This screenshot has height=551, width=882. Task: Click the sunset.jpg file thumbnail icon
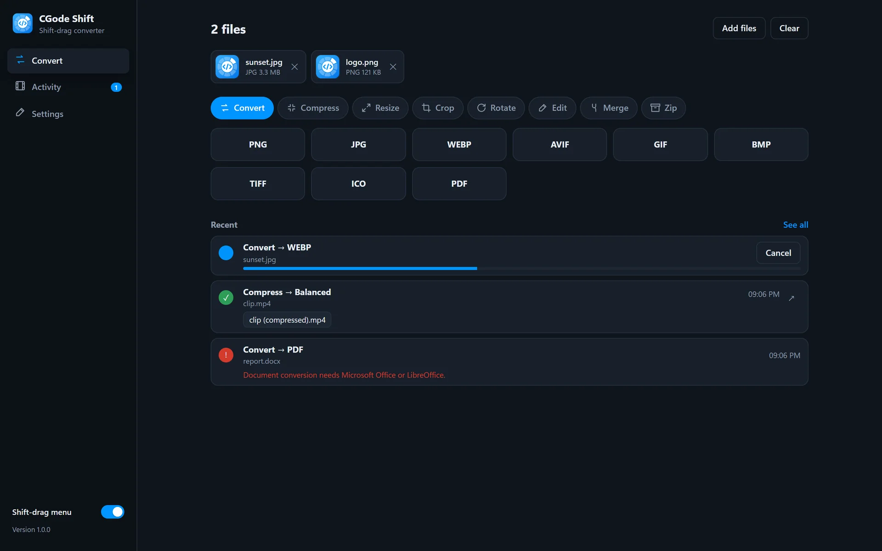[227, 67]
